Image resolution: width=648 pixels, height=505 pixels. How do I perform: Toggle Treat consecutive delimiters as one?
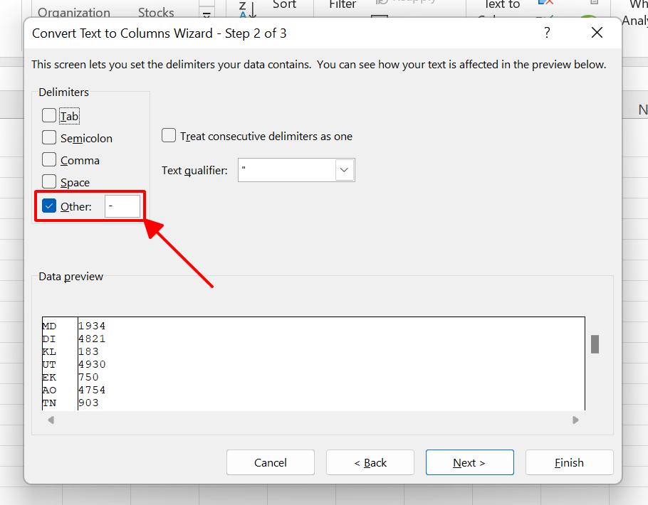pos(169,135)
